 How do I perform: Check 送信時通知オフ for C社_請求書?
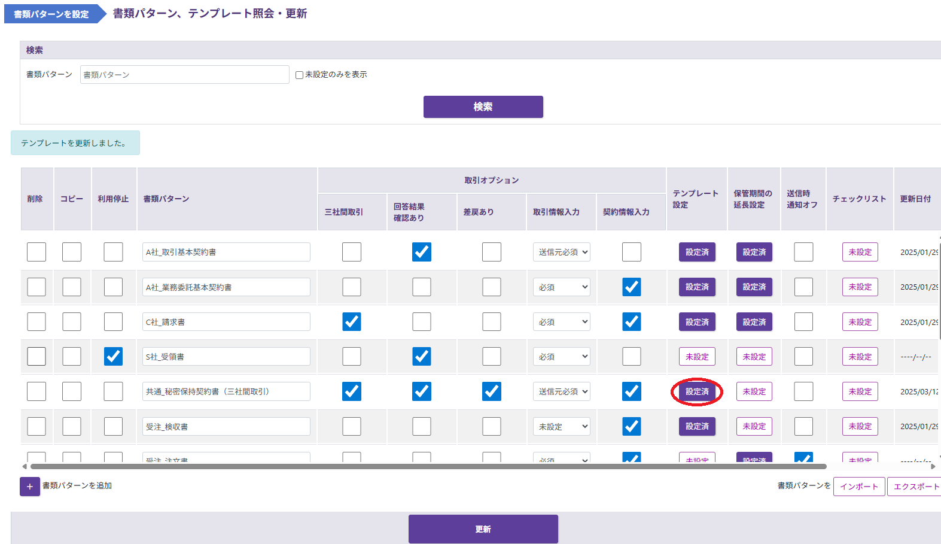(803, 322)
